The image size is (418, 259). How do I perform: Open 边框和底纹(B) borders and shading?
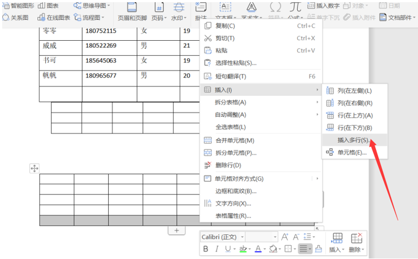tap(261, 191)
